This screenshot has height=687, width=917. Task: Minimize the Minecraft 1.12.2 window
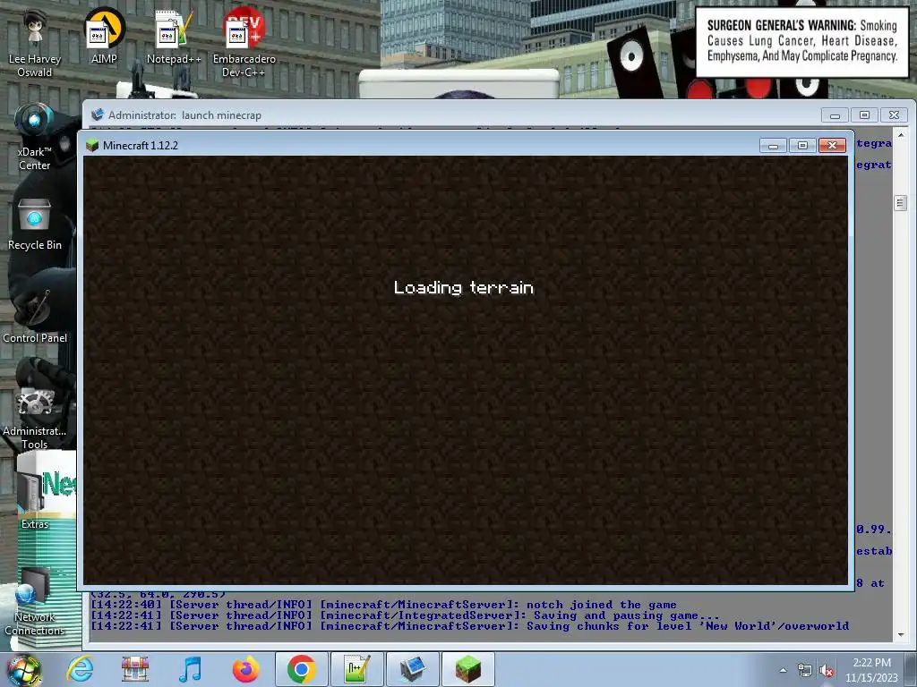(773, 146)
